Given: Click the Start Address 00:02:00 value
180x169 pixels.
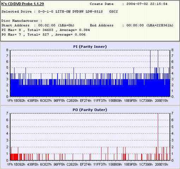Looking at the screenshot, I should point(47,25).
